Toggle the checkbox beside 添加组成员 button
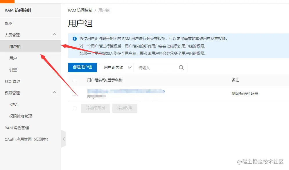The height and width of the screenshot is (170, 289). pyautogui.click(x=75, y=108)
